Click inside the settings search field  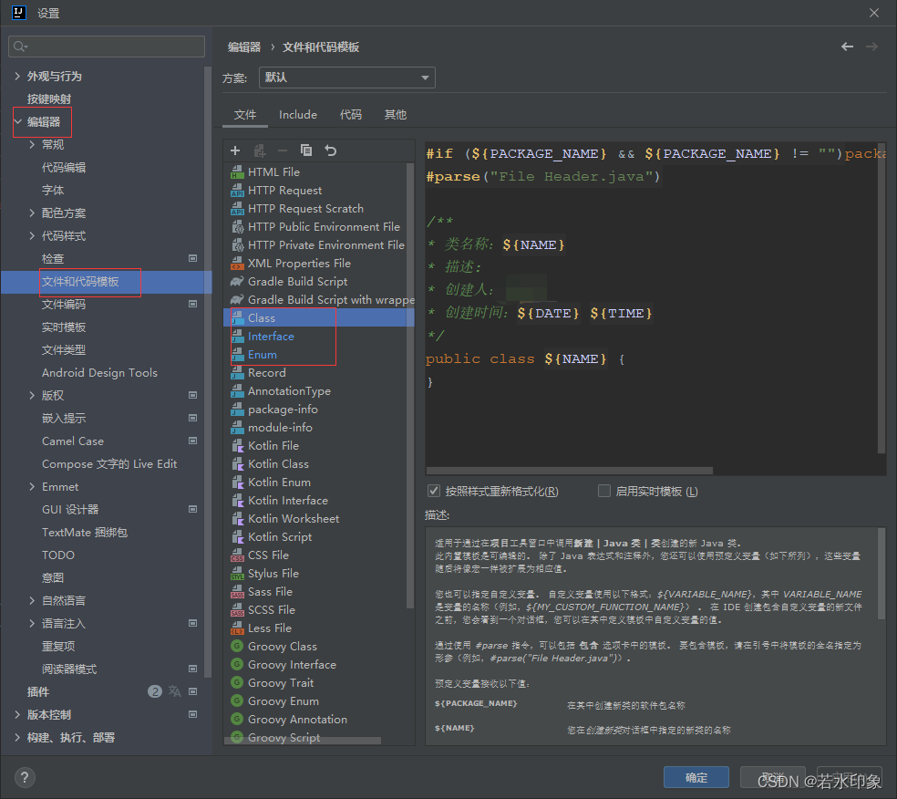coord(106,46)
